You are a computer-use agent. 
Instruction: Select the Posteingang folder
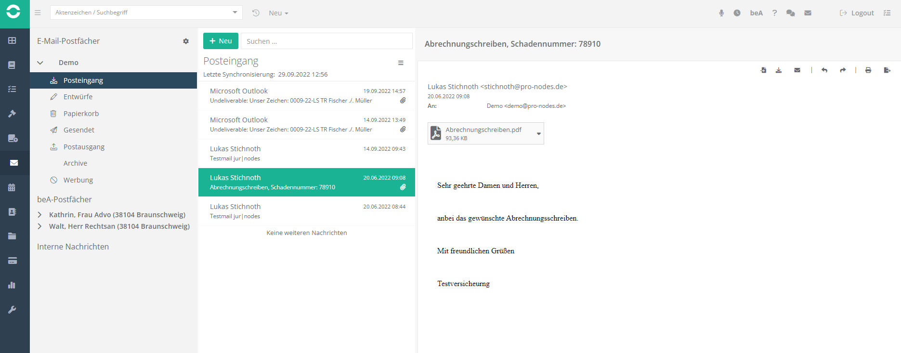114,80
